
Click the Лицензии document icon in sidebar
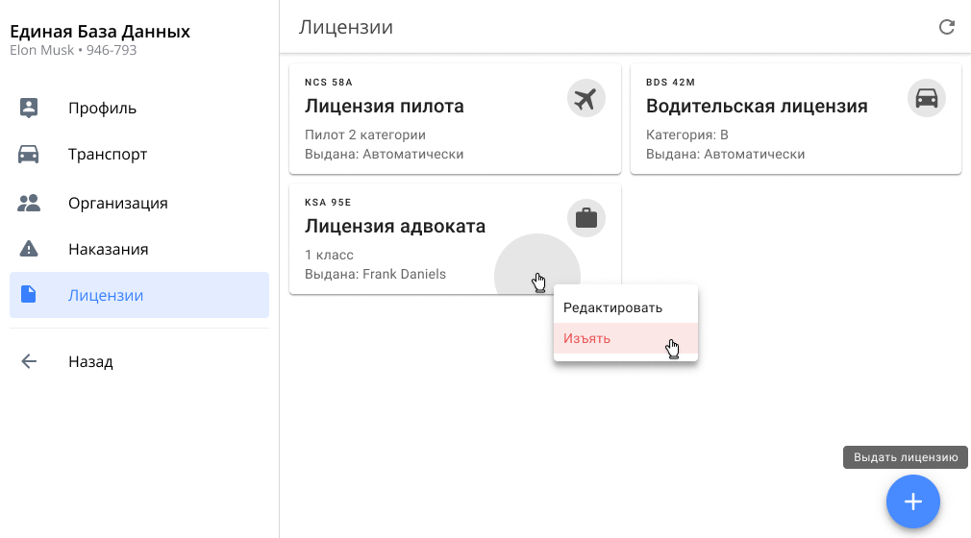click(x=29, y=295)
